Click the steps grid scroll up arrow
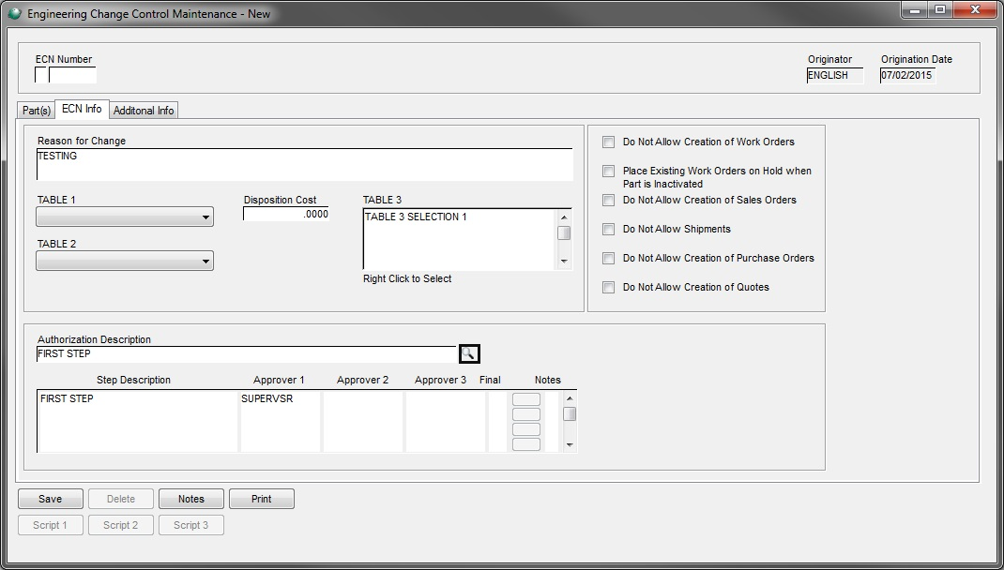 click(570, 398)
